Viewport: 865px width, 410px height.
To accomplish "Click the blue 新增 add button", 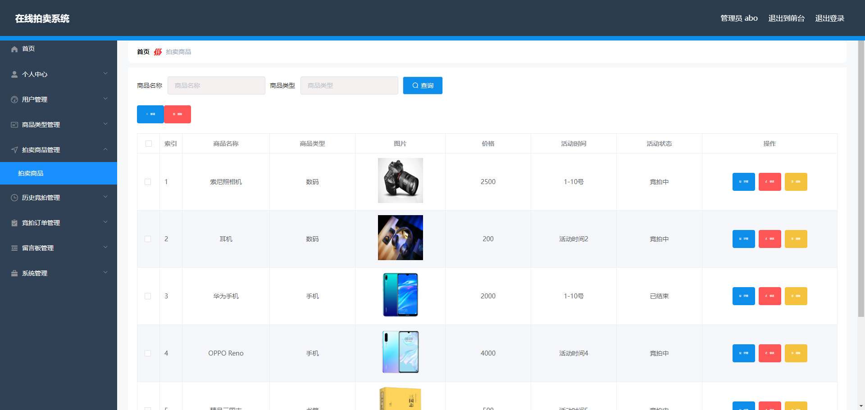I will tap(150, 114).
